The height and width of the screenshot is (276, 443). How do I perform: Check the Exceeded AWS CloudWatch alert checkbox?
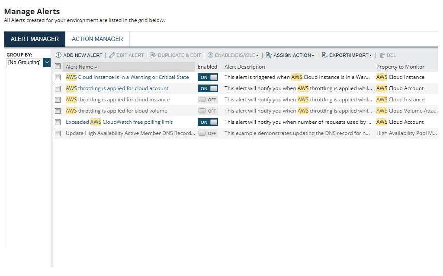point(58,122)
